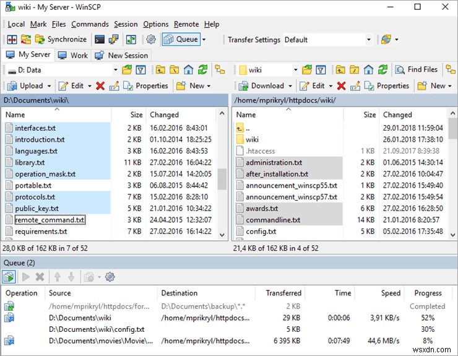Expand the D: Data drive dropdown
The image size is (458, 356).
point(115,70)
